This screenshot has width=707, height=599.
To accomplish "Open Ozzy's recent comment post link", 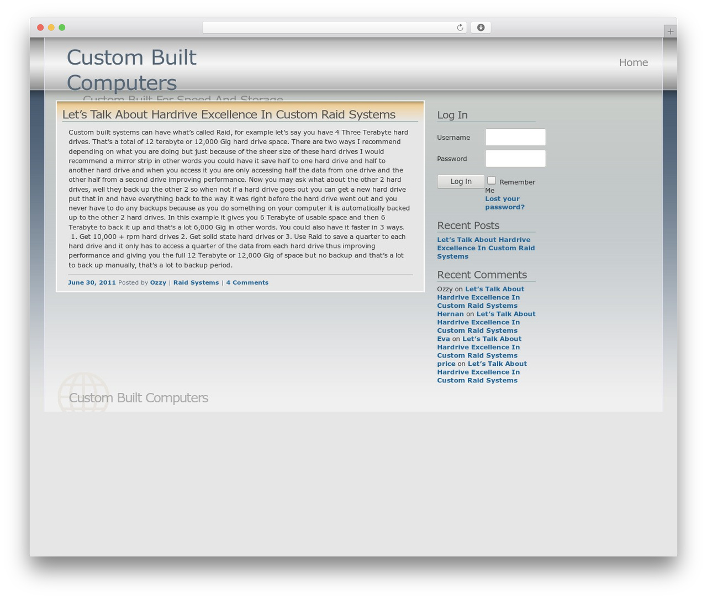I will [481, 297].
